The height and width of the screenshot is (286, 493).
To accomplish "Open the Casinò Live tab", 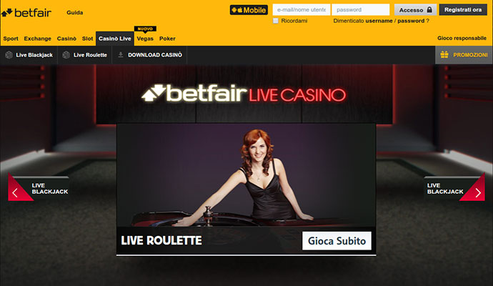I will pyautogui.click(x=115, y=39).
